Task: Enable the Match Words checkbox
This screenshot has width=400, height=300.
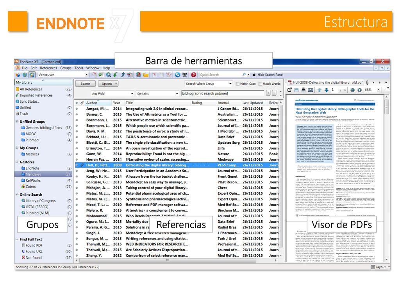Action: coord(260,84)
